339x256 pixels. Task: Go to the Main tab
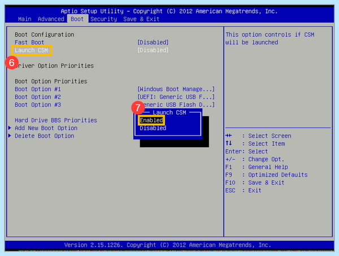coord(25,19)
